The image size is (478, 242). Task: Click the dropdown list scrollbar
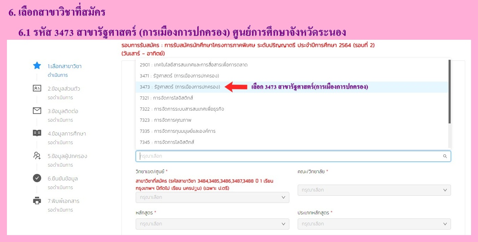(x=449, y=92)
